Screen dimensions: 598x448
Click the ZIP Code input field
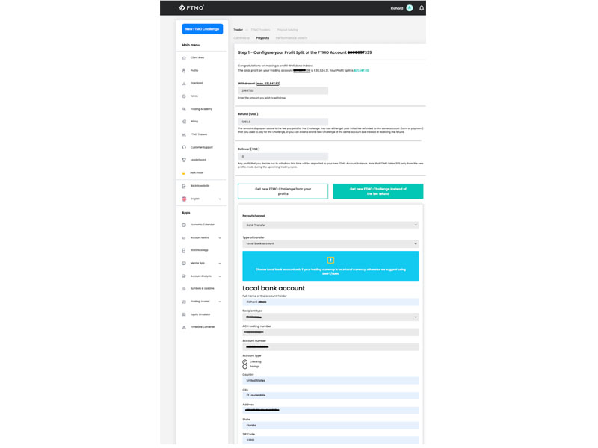[x=330, y=440]
